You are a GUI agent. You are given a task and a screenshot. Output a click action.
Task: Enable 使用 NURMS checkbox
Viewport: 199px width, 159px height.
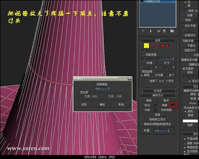[185, 143]
